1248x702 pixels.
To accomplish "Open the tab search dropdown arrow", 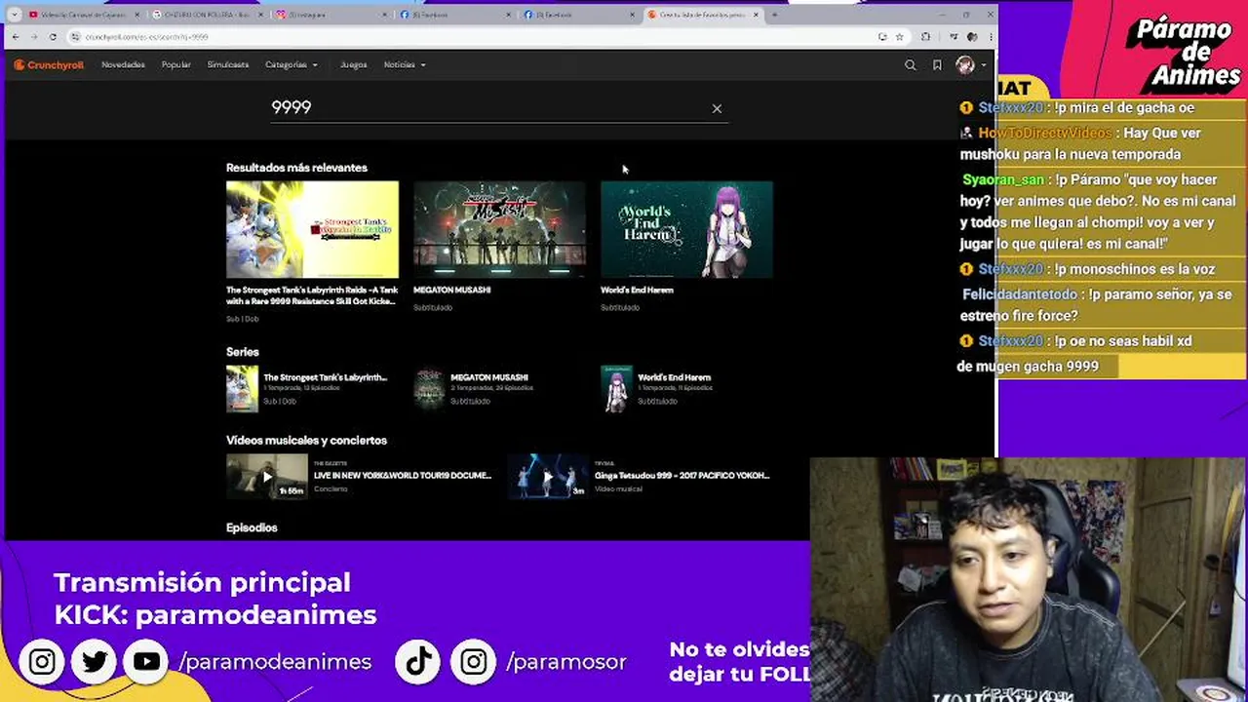I will coord(14,15).
